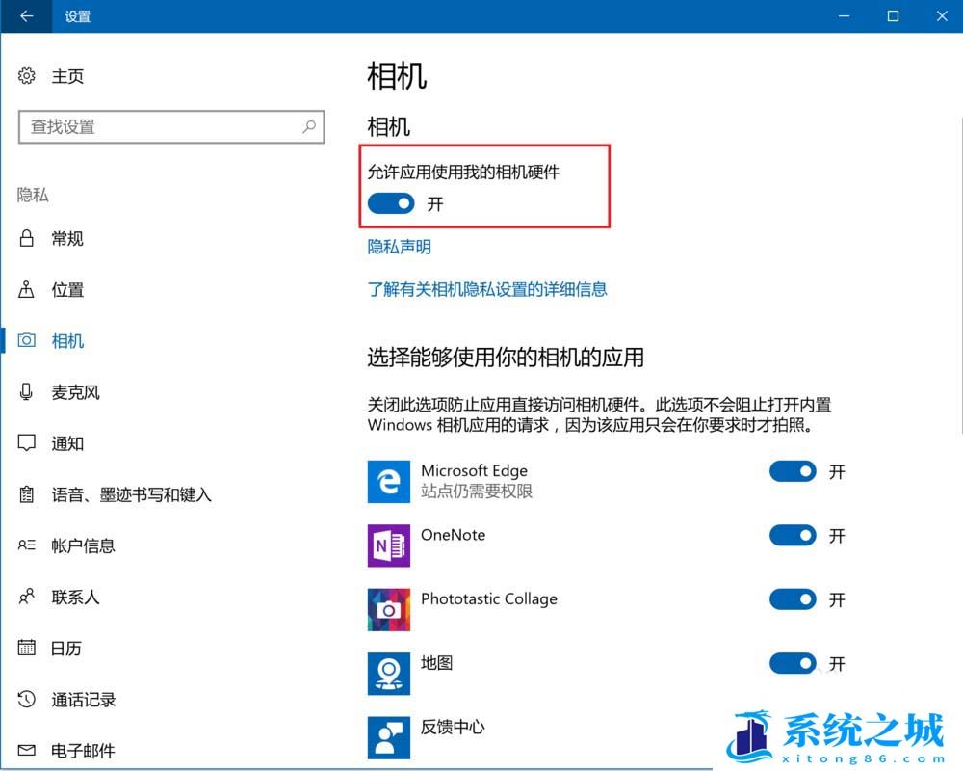This screenshot has width=963, height=771.
Task: Click the lock icon for General
Action: coord(26,238)
